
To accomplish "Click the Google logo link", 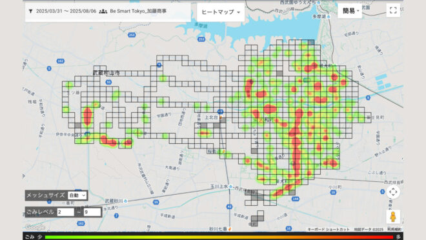I will 35,227.
